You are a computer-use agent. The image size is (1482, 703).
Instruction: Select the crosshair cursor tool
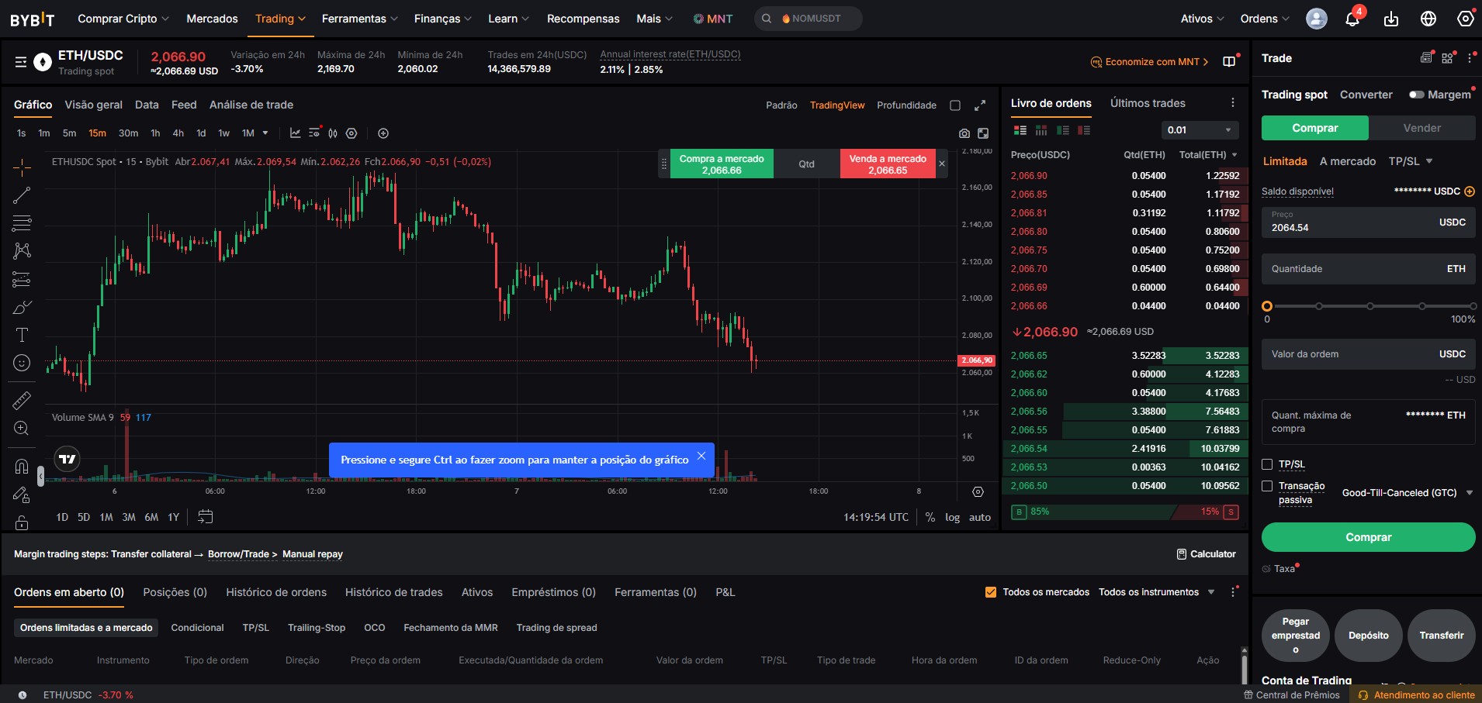pos(21,167)
